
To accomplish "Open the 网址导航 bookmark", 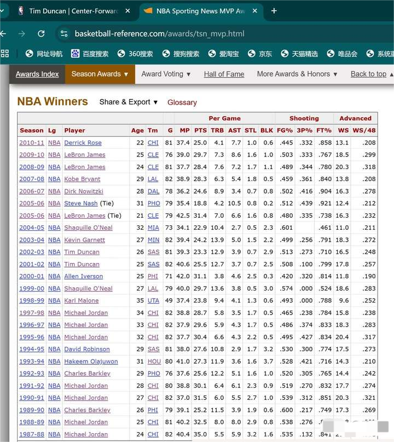I will coord(44,54).
